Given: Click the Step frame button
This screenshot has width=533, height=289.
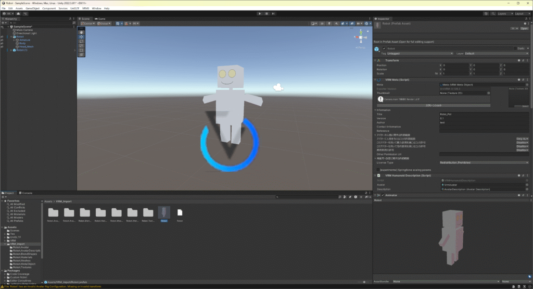Looking at the screenshot, I should 273,14.
